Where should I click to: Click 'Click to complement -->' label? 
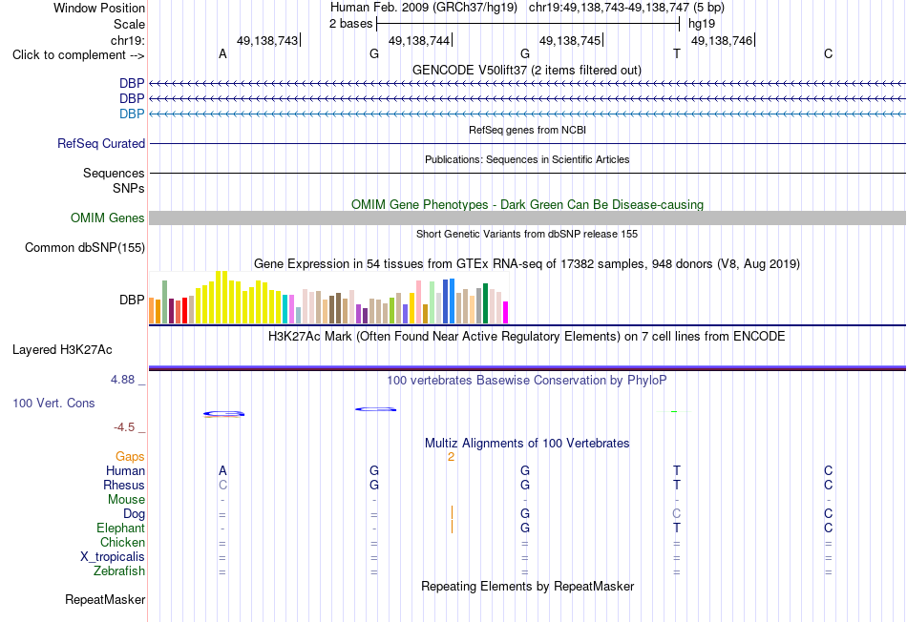pos(78,55)
